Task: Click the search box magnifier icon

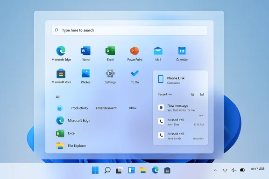Action: (56, 30)
